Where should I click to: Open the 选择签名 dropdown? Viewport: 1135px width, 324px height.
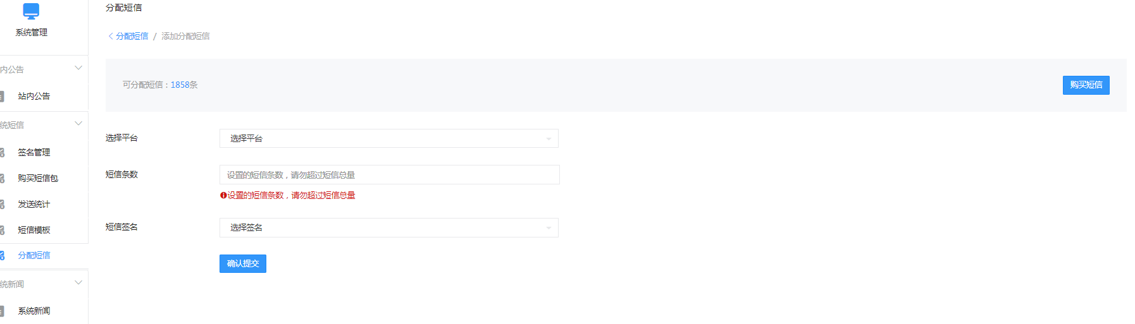point(388,227)
